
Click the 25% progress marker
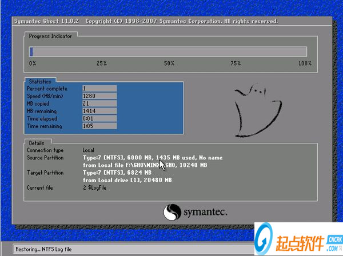102,63
